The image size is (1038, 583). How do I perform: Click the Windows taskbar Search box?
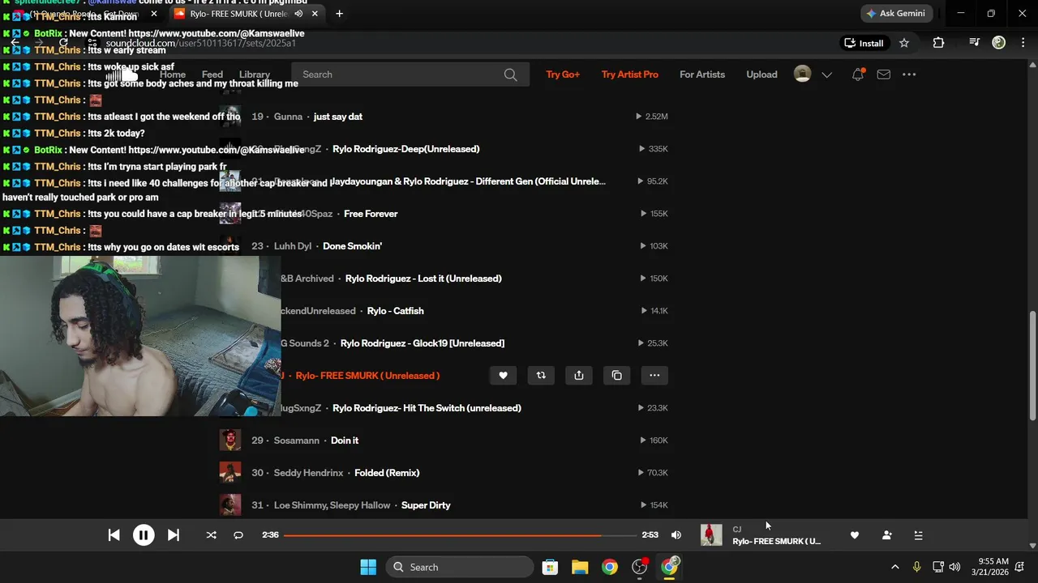click(459, 567)
